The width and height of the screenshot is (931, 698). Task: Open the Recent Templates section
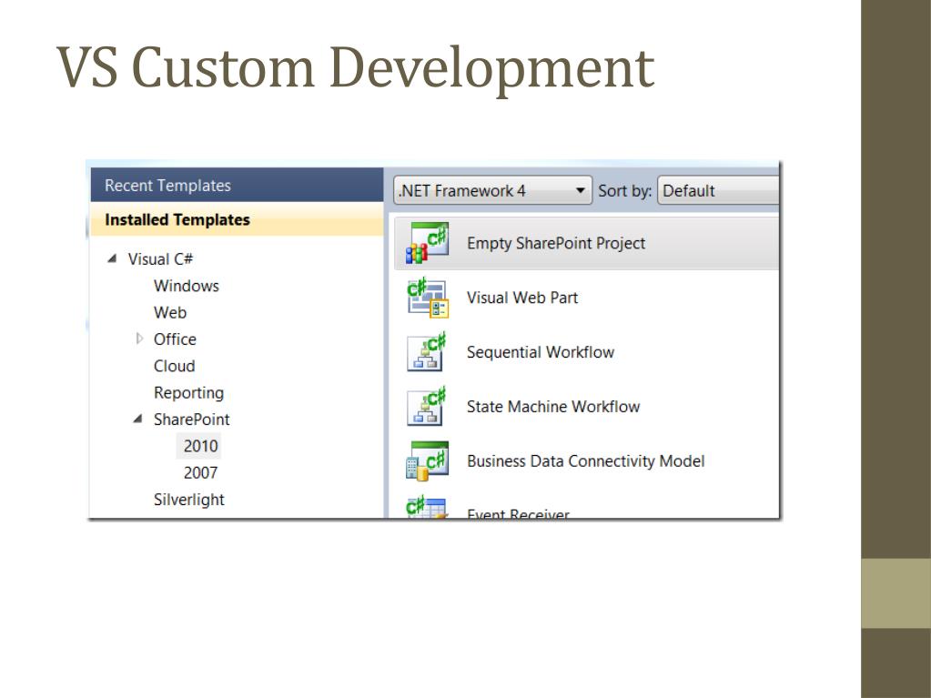click(237, 185)
